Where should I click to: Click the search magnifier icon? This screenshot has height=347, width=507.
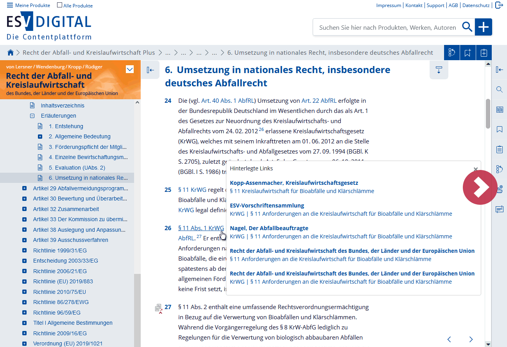click(x=467, y=27)
